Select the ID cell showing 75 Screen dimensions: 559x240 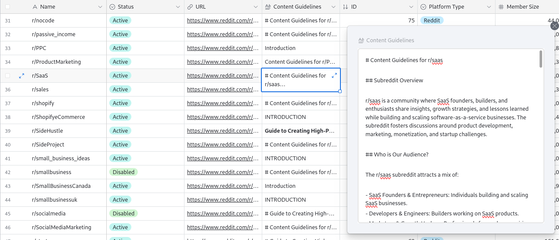378,20
